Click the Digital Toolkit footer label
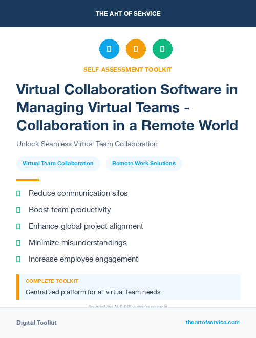Image resolution: width=256 pixels, height=338 pixels. 36,323
